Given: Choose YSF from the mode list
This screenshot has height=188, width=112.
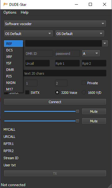Looking at the screenshot, I should coord(13,63).
